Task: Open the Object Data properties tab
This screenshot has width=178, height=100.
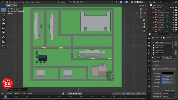Action: pos(149,83)
